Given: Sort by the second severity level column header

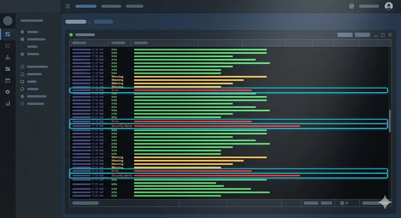Looking at the screenshot, I should pos(120,43).
